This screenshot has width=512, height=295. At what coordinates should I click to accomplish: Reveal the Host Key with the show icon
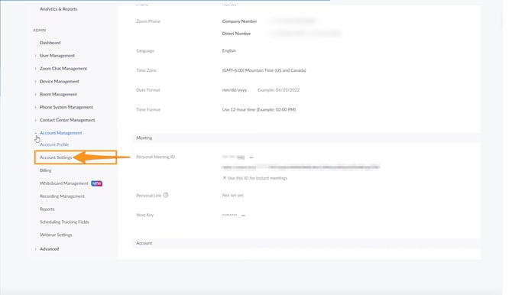pos(243,216)
